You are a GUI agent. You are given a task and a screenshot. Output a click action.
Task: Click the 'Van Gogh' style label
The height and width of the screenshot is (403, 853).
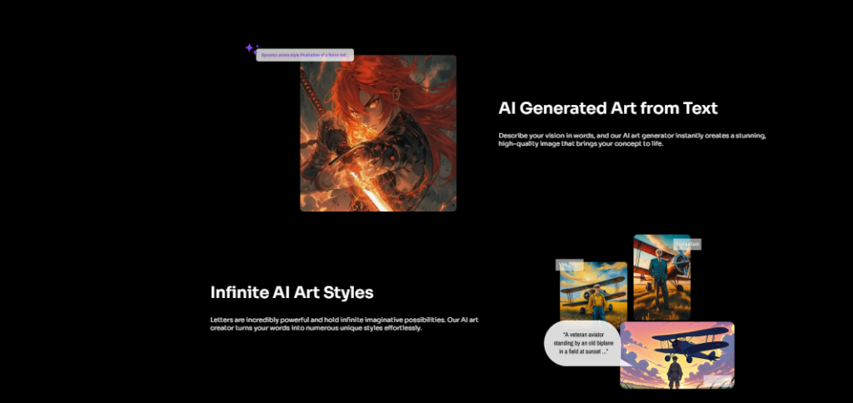(570, 265)
